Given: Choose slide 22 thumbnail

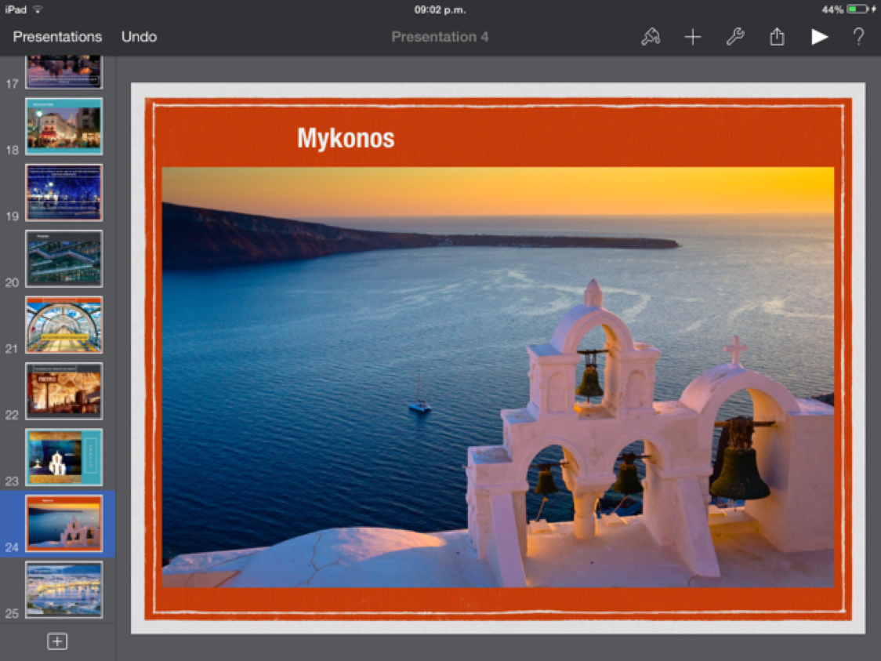Looking at the screenshot, I should (x=63, y=390).
